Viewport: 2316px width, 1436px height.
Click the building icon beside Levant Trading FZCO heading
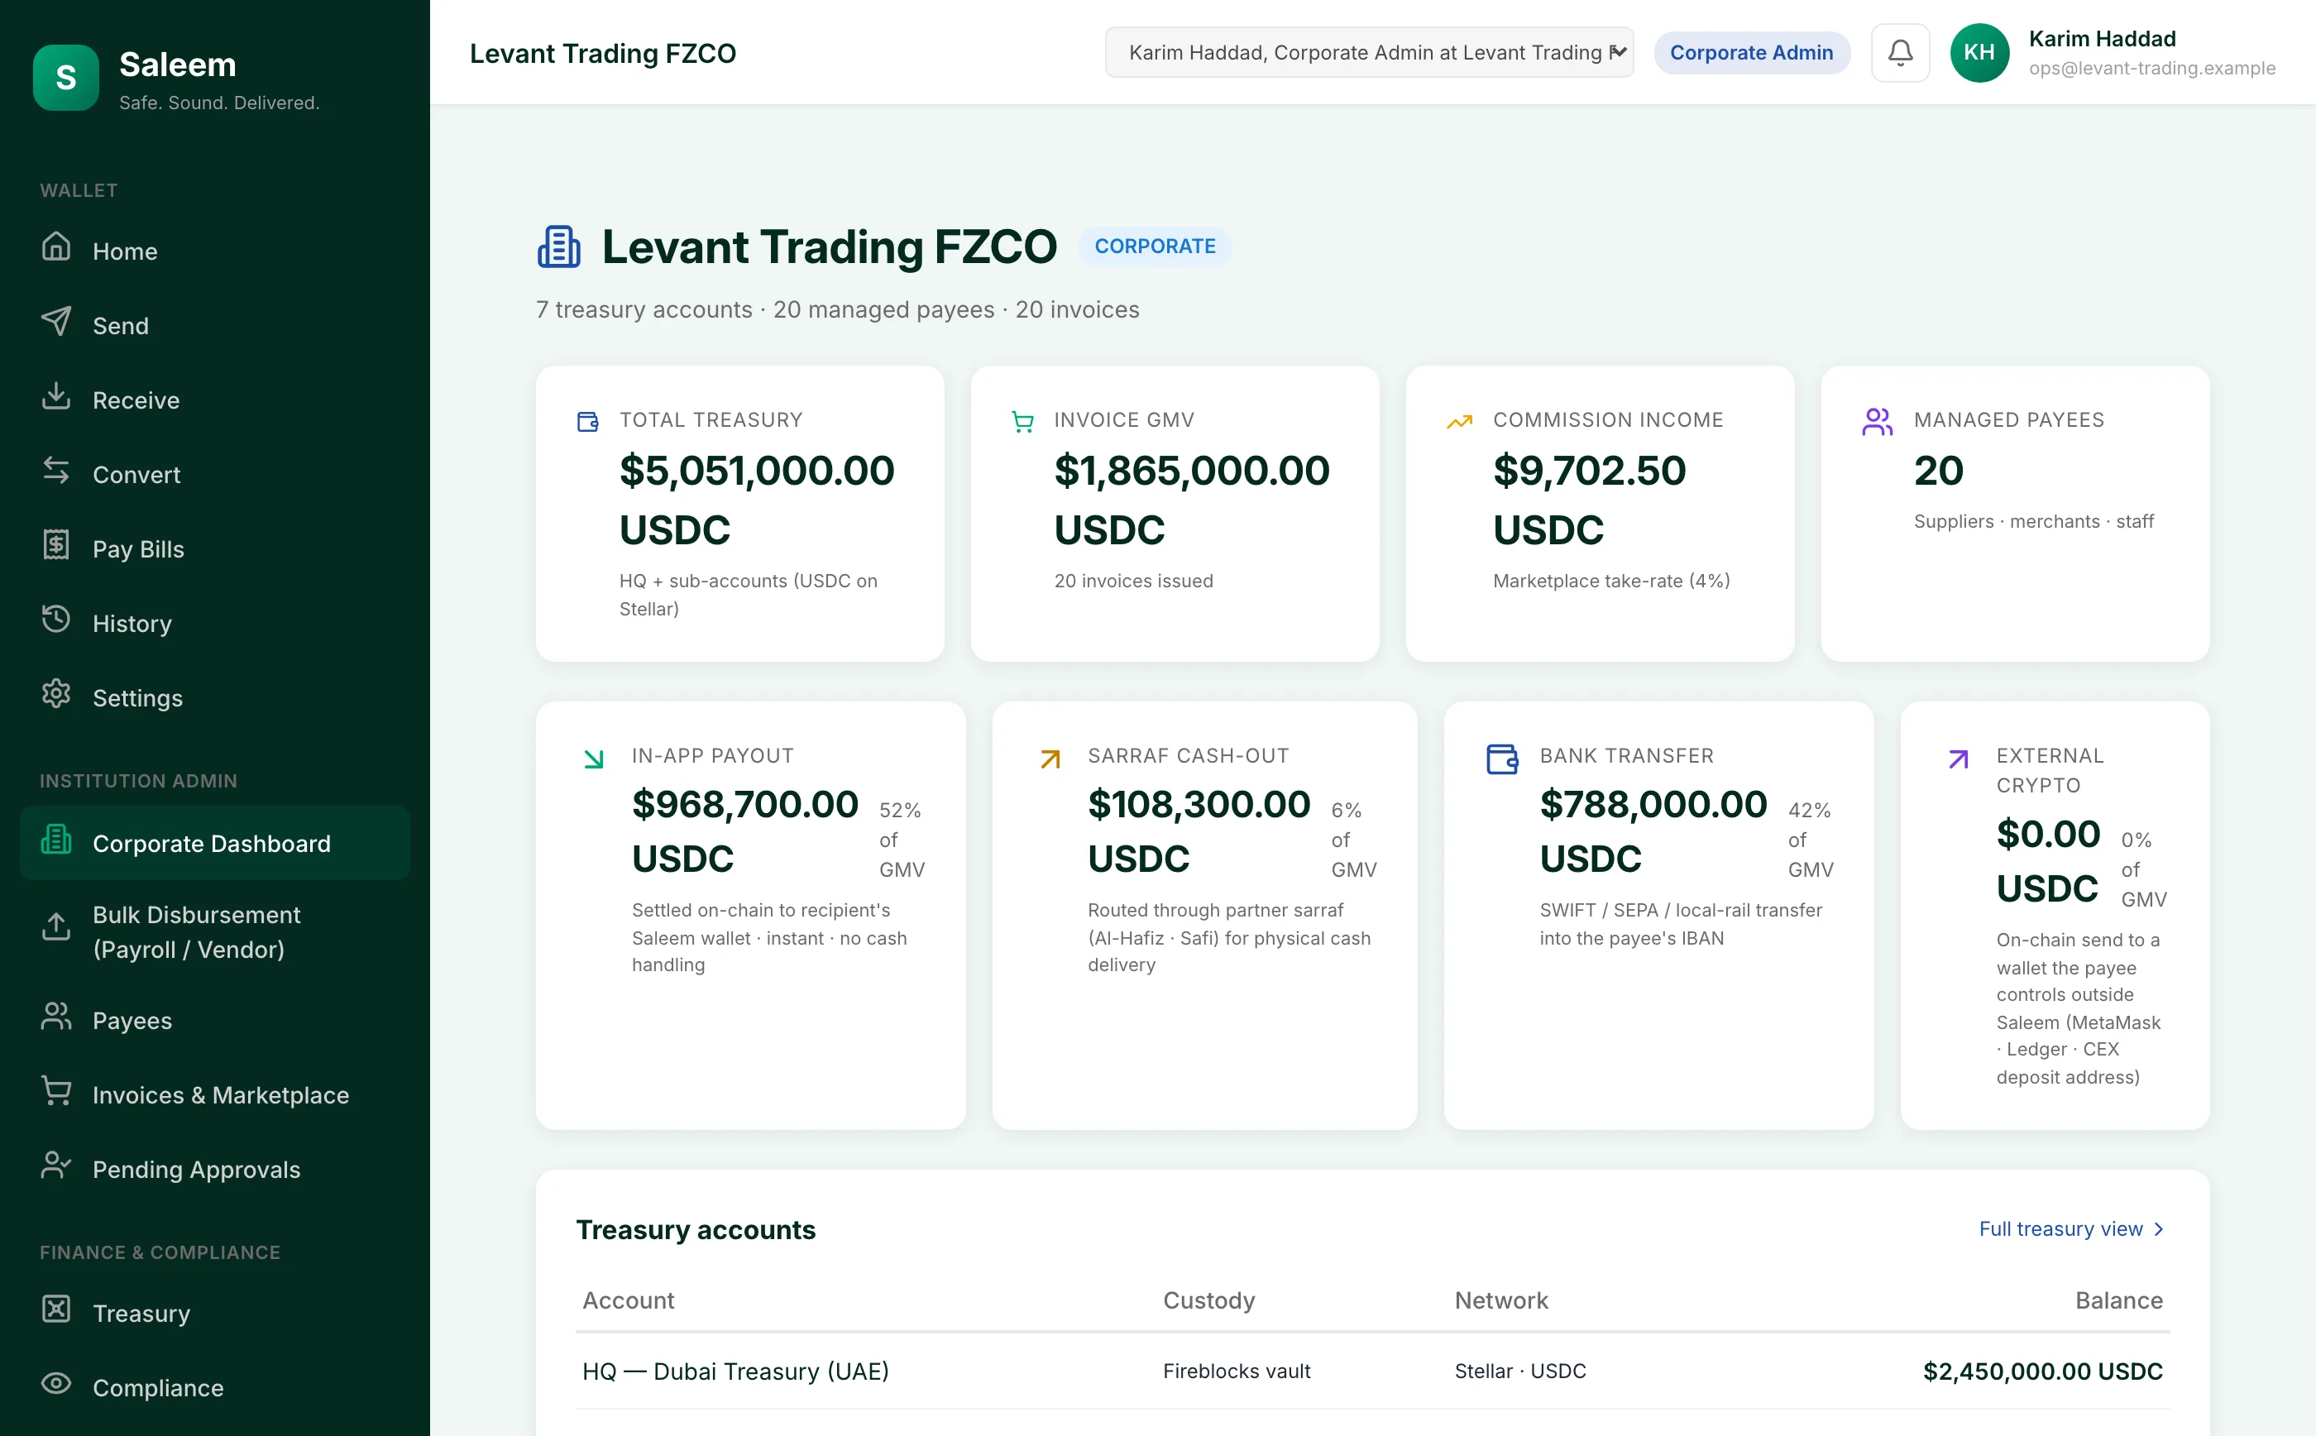(559, 247)
